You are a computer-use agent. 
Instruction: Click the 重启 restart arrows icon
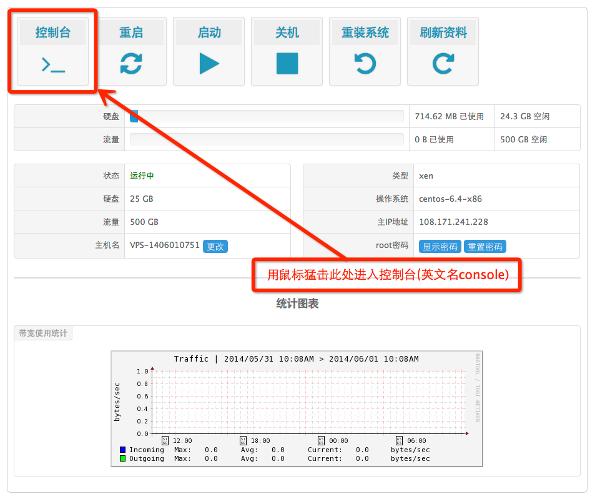click(131, 64)
